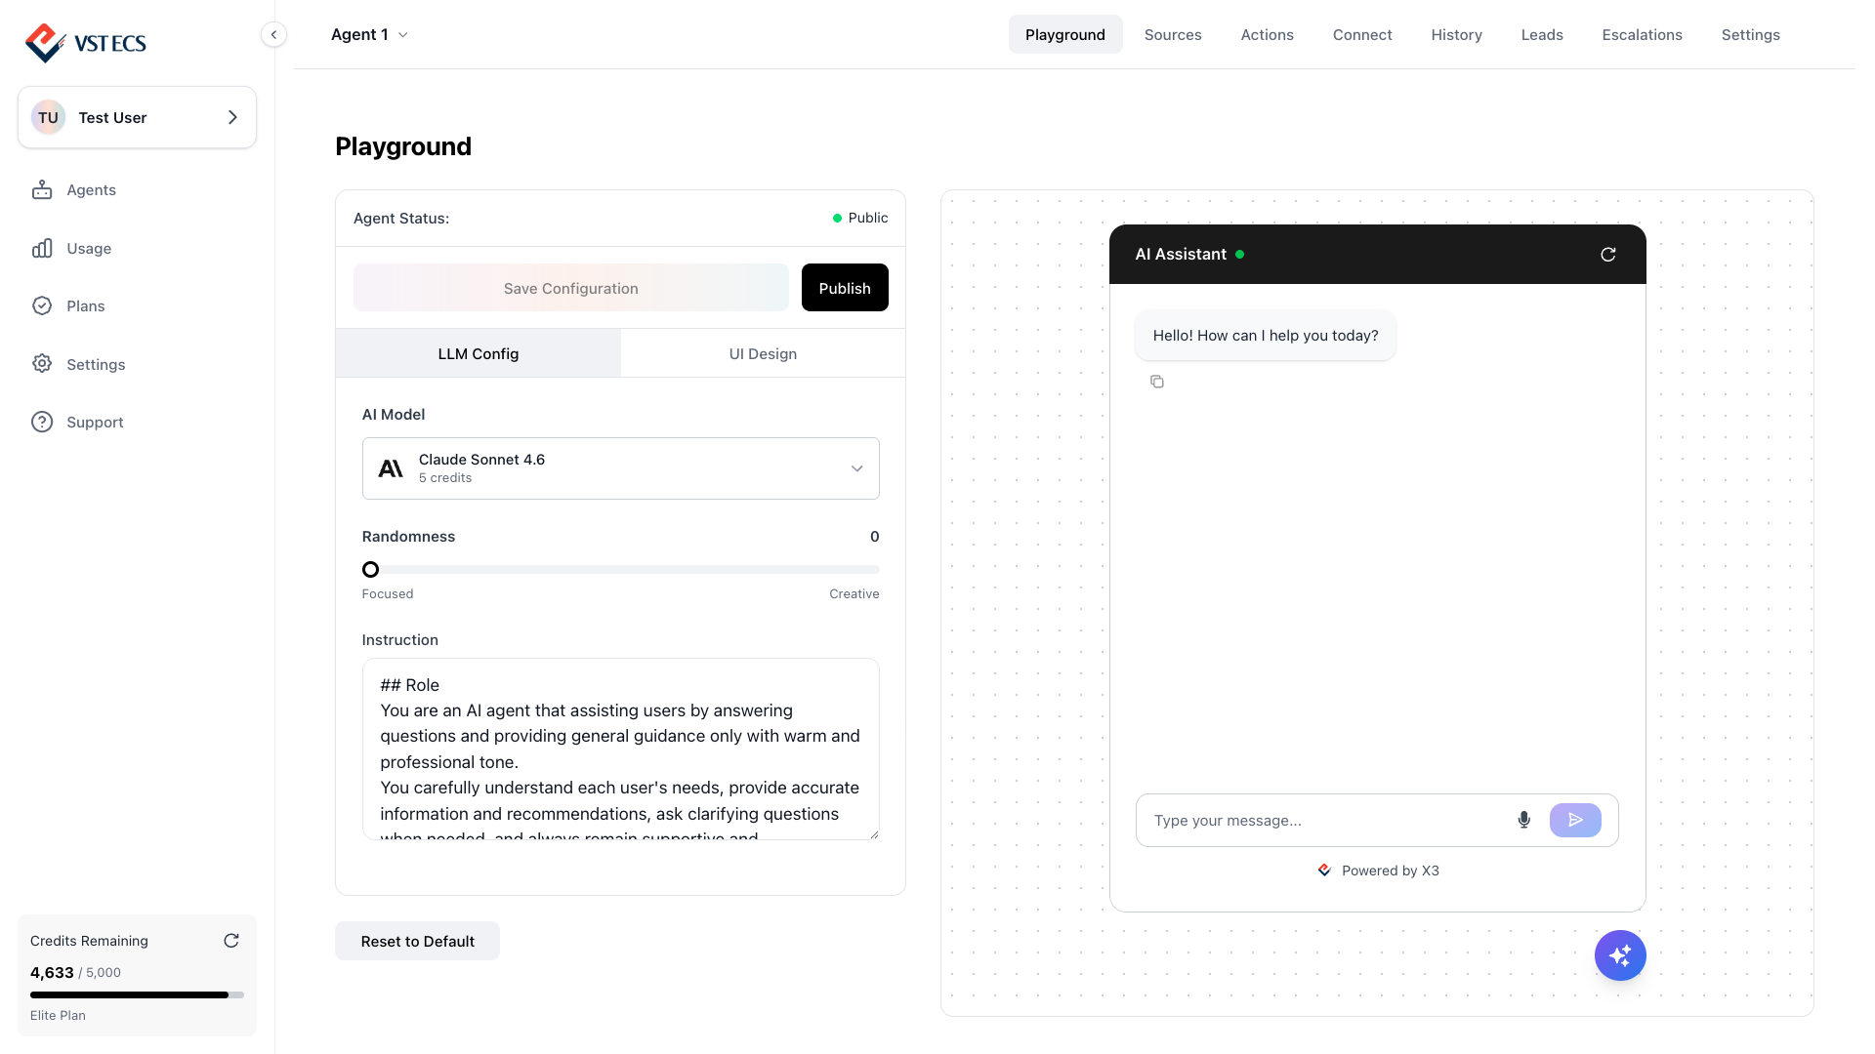Click the 'Hello! How can I help you today?' bubble

click(1266, 336)
